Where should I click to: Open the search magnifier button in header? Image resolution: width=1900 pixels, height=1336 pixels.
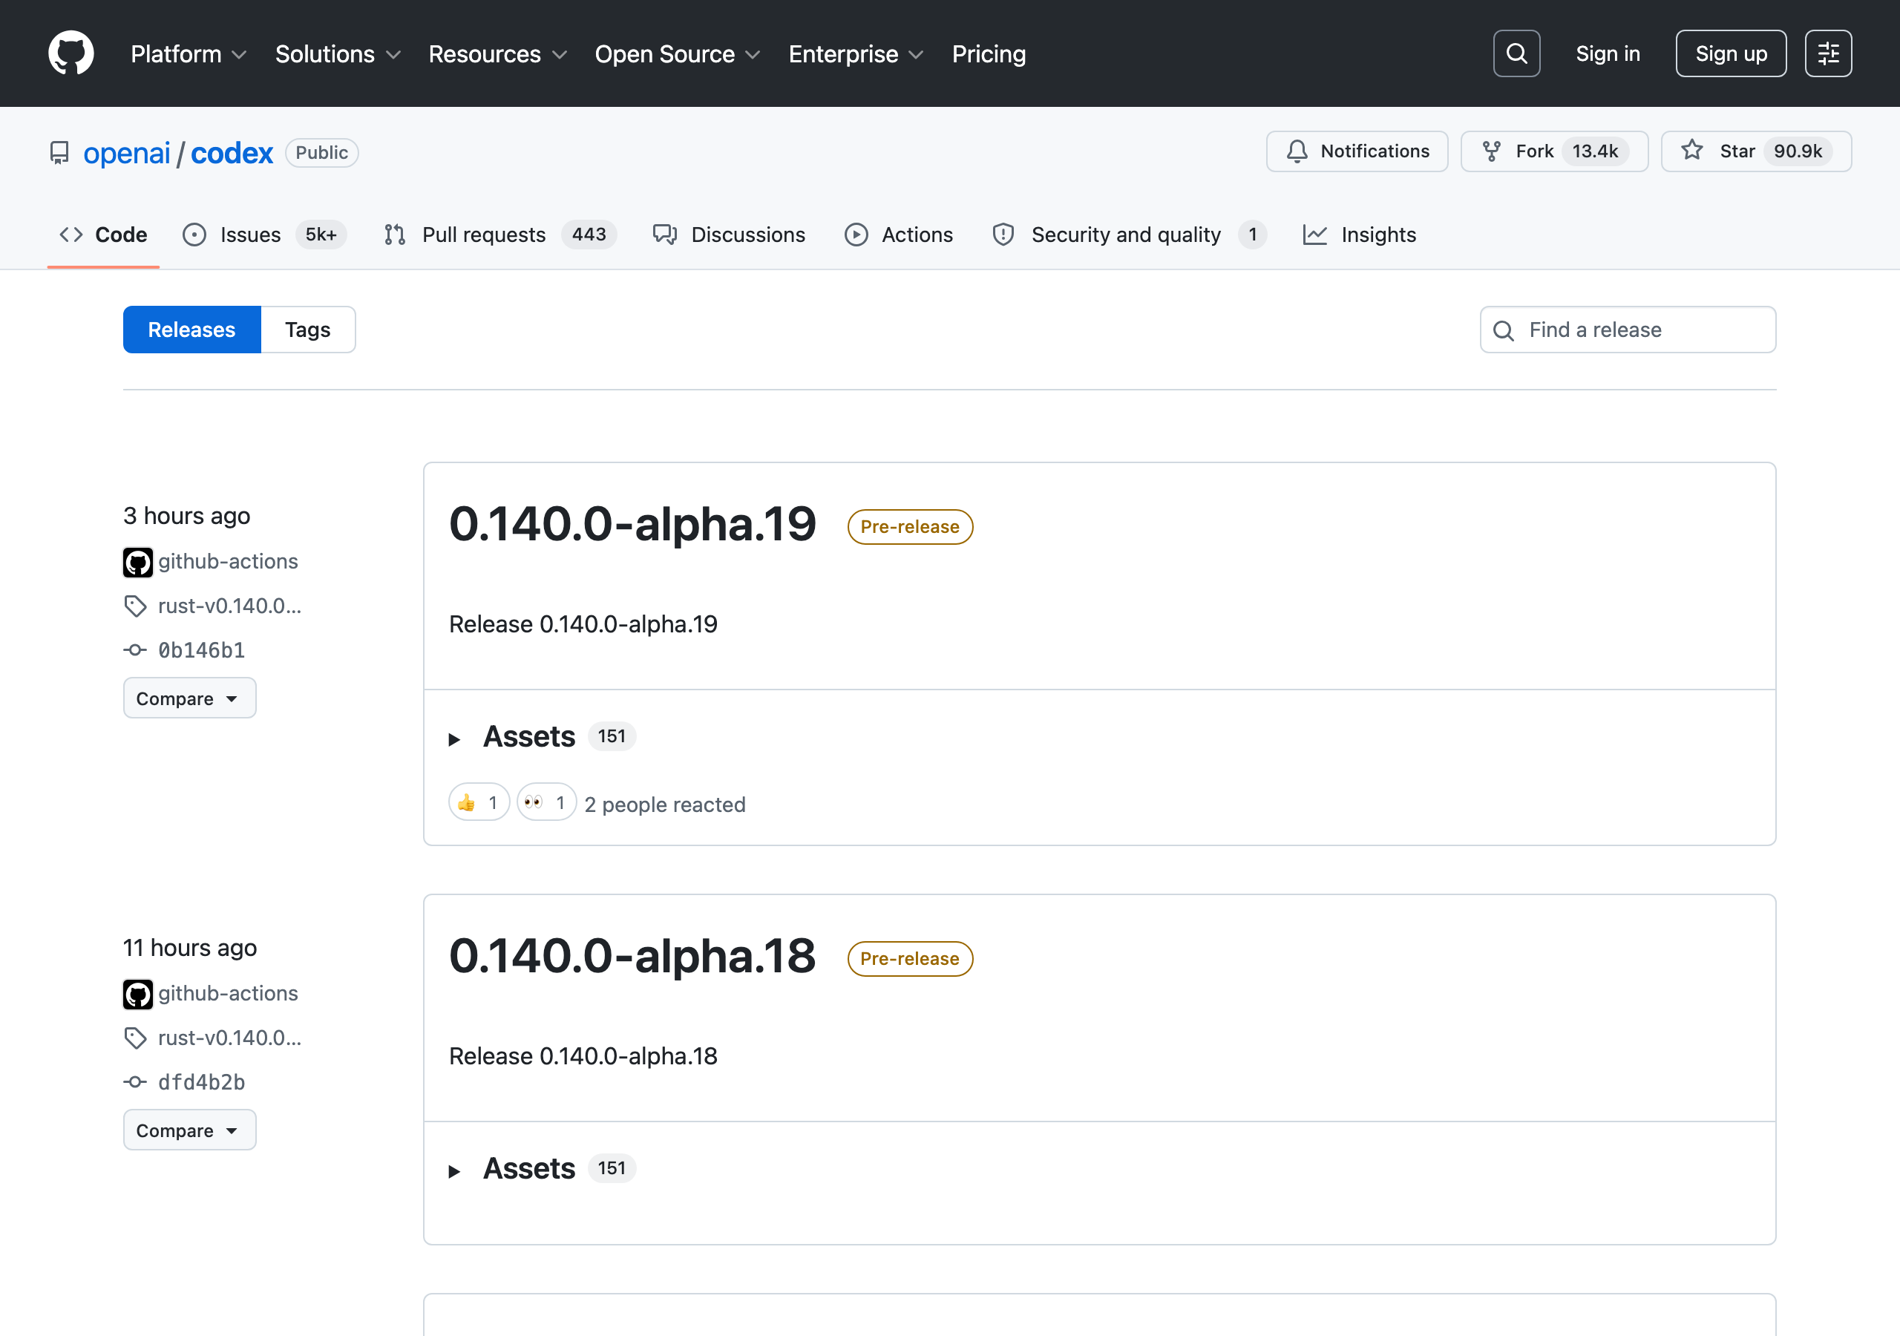coord(1516,53)
